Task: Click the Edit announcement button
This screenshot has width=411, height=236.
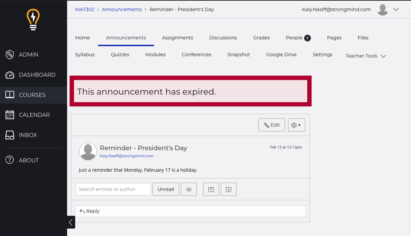Action: (x=272, y=125)
